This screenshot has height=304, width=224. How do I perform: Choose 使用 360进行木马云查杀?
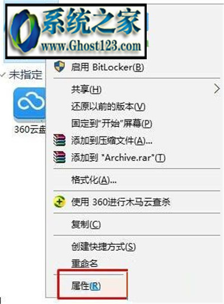(120, 202)
